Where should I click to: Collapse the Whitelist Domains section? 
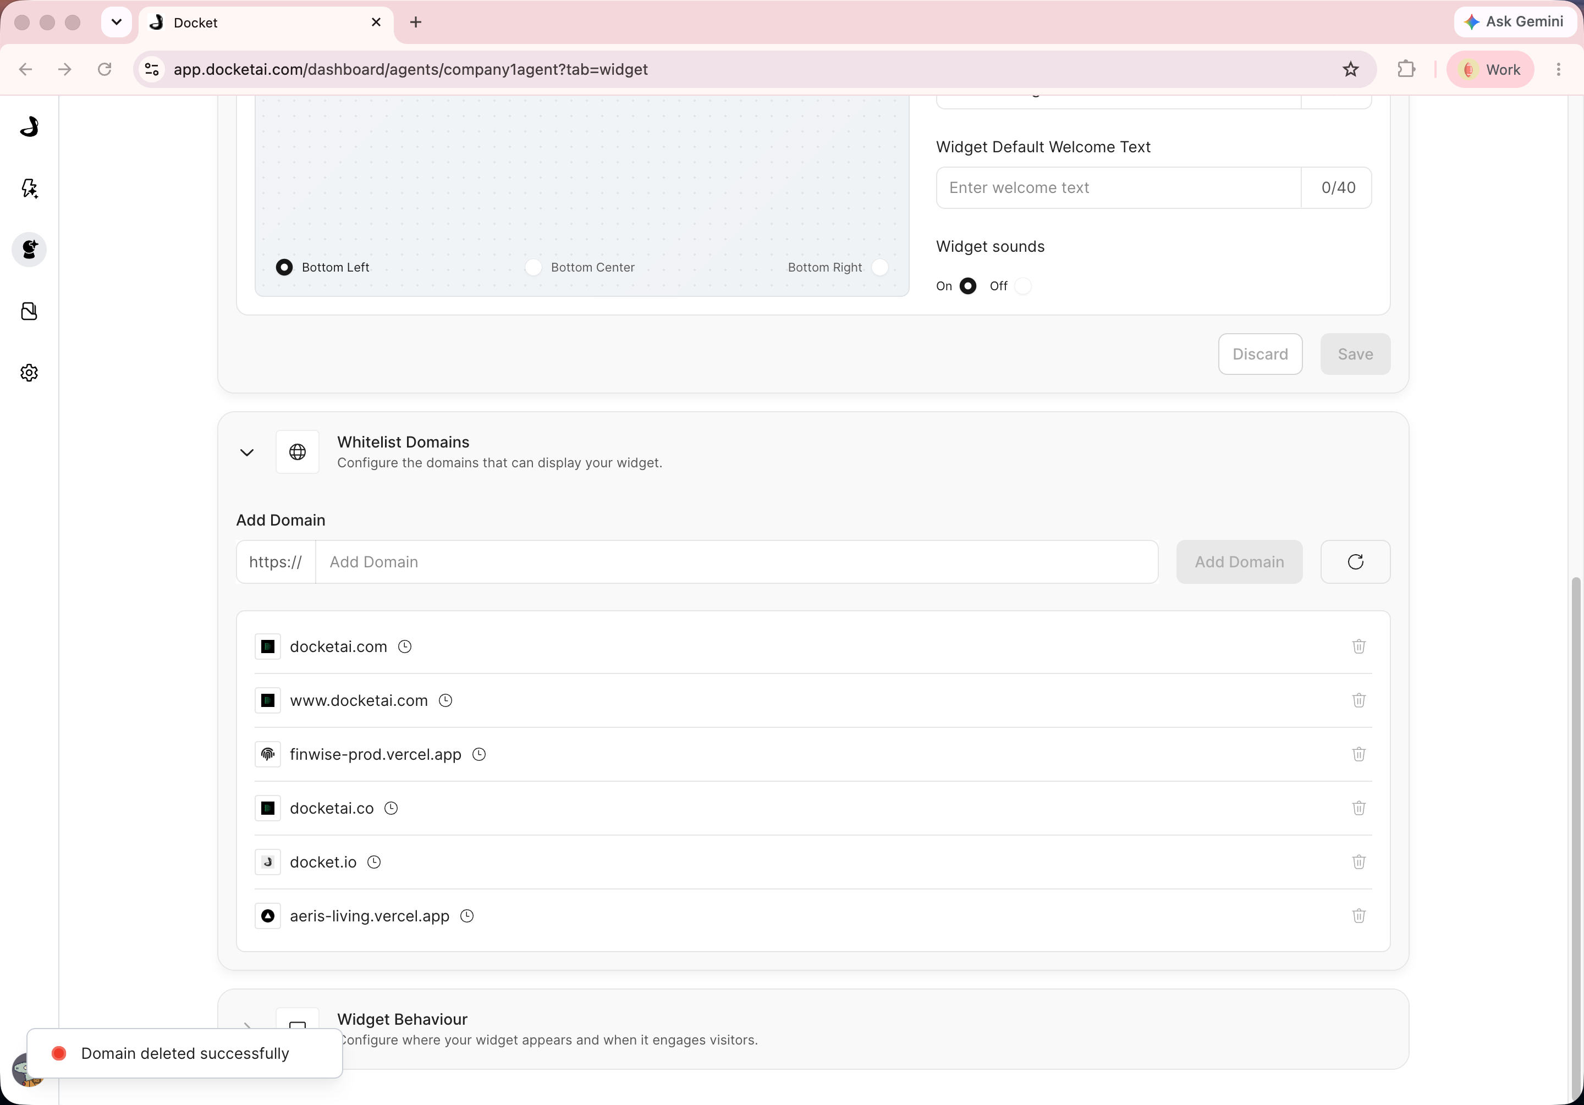click(247, 452)
